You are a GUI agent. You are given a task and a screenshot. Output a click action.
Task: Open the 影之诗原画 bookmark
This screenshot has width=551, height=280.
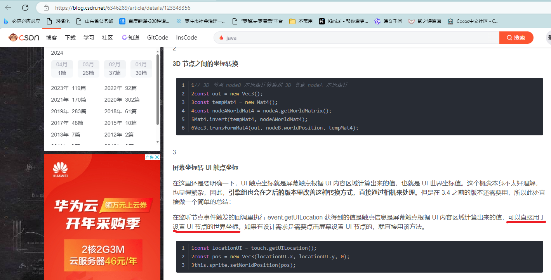425,21
